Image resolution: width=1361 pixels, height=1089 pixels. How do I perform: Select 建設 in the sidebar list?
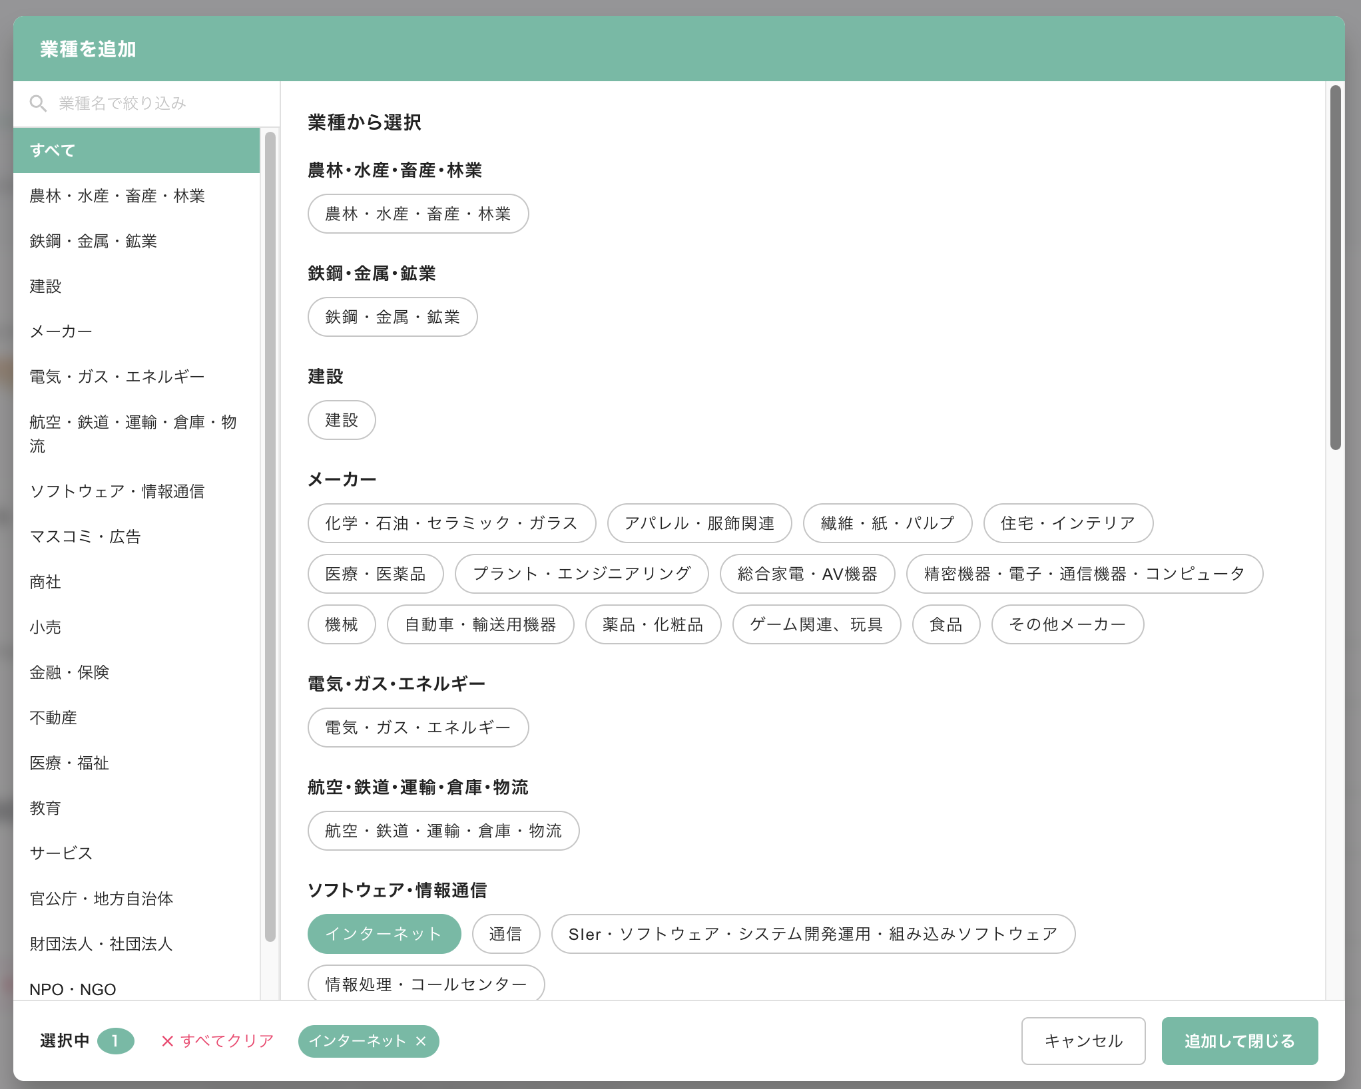click(x=136, y=286)
